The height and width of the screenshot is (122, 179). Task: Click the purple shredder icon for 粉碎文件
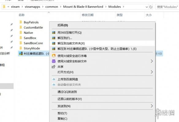coord(54,61)
